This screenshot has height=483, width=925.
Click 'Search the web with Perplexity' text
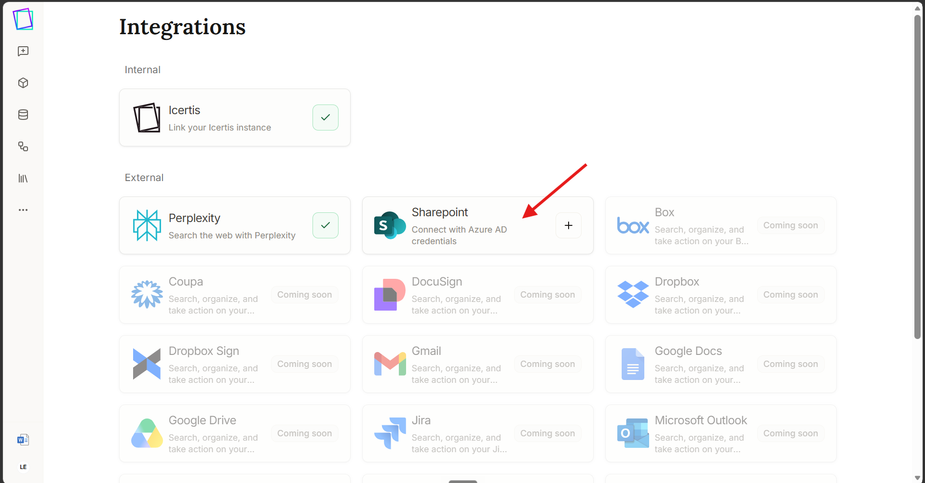click(232, 235)
